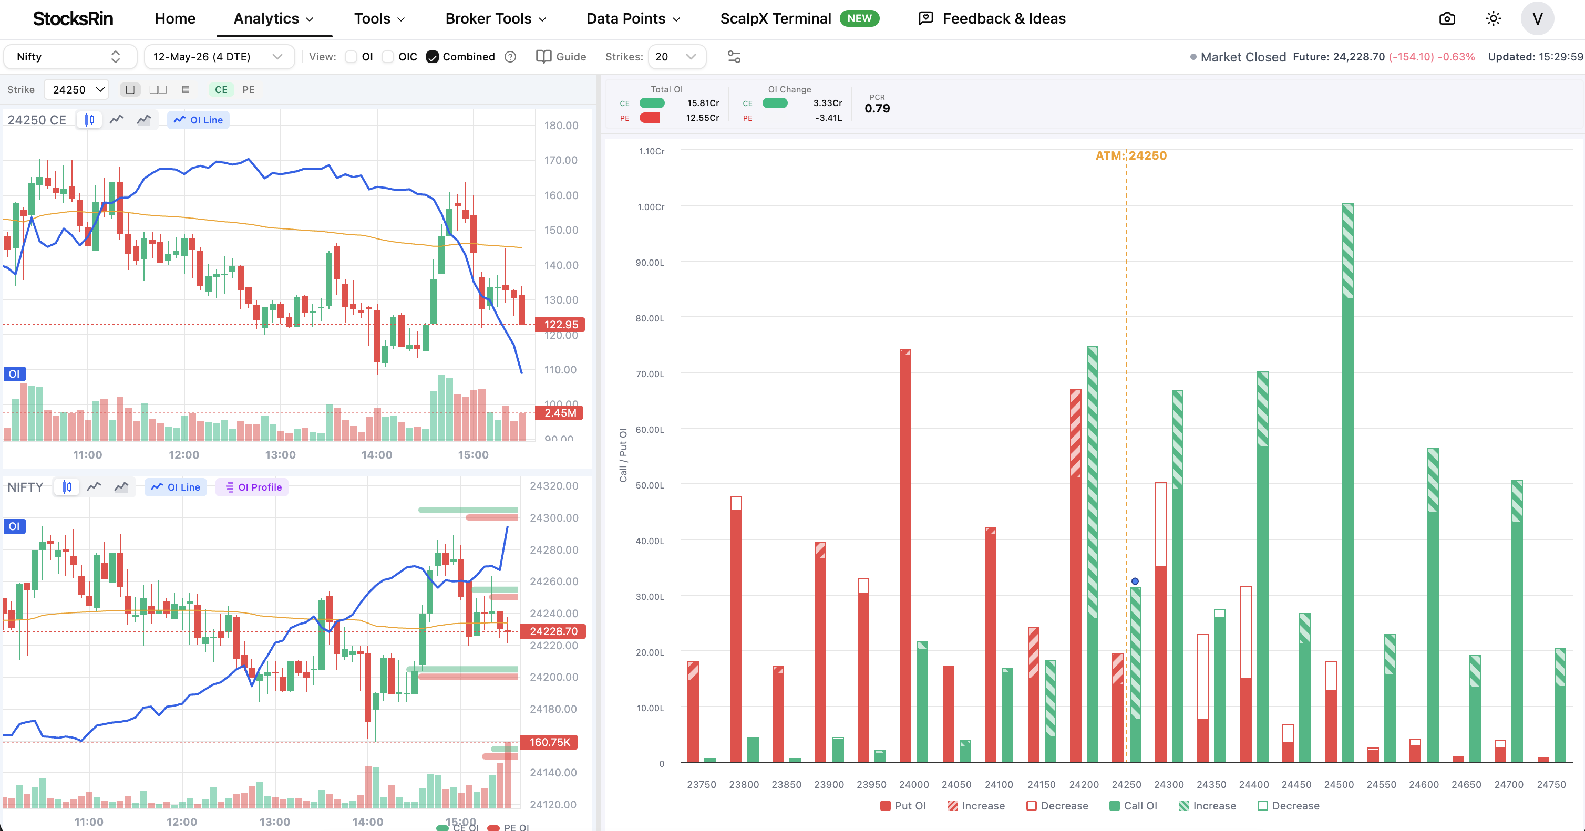
Task: Click green CE Total OI bar
Action: coord(652,103)
